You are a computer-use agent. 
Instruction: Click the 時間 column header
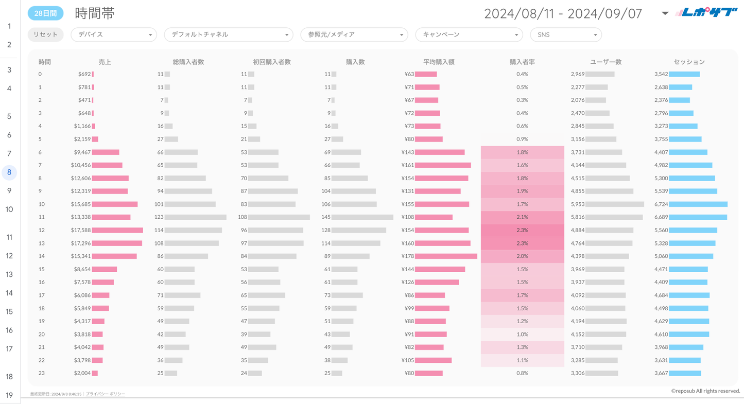[x=45, y=62]
